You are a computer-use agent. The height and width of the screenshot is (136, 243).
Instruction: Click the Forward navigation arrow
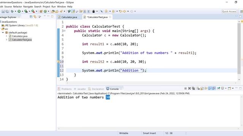tap(132, 11)
